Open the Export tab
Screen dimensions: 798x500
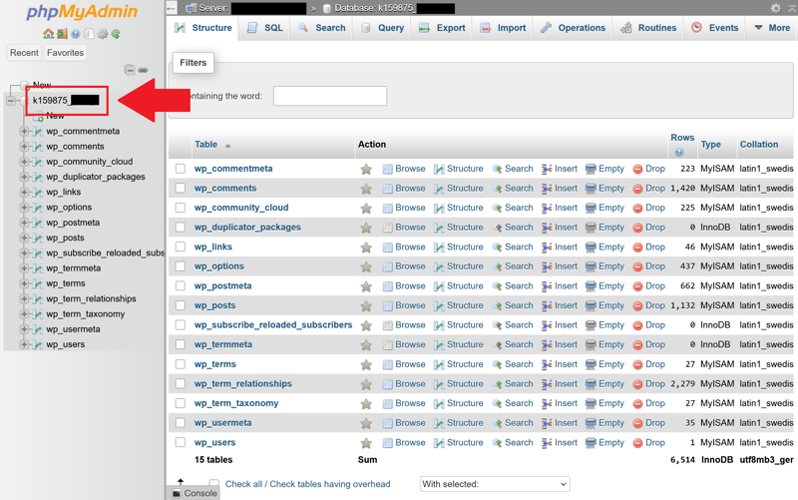click(x=442, y=28)
